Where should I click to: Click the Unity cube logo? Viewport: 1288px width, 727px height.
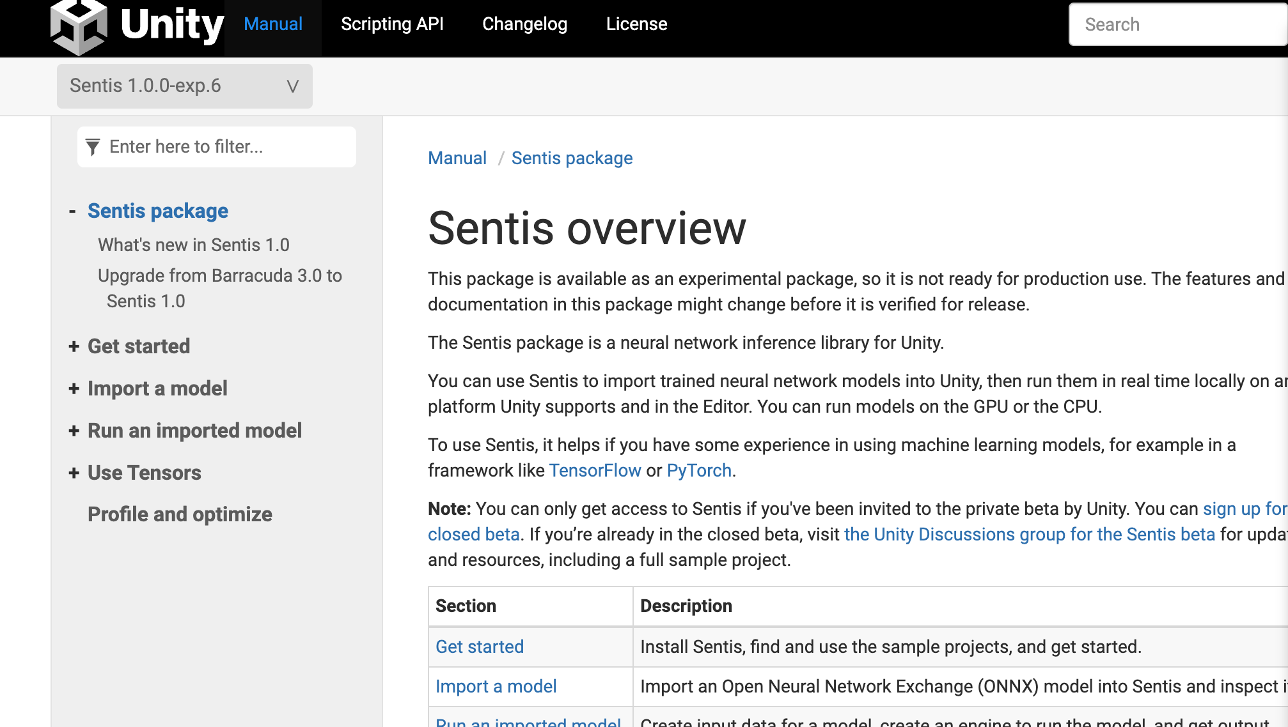coord(80,26)
